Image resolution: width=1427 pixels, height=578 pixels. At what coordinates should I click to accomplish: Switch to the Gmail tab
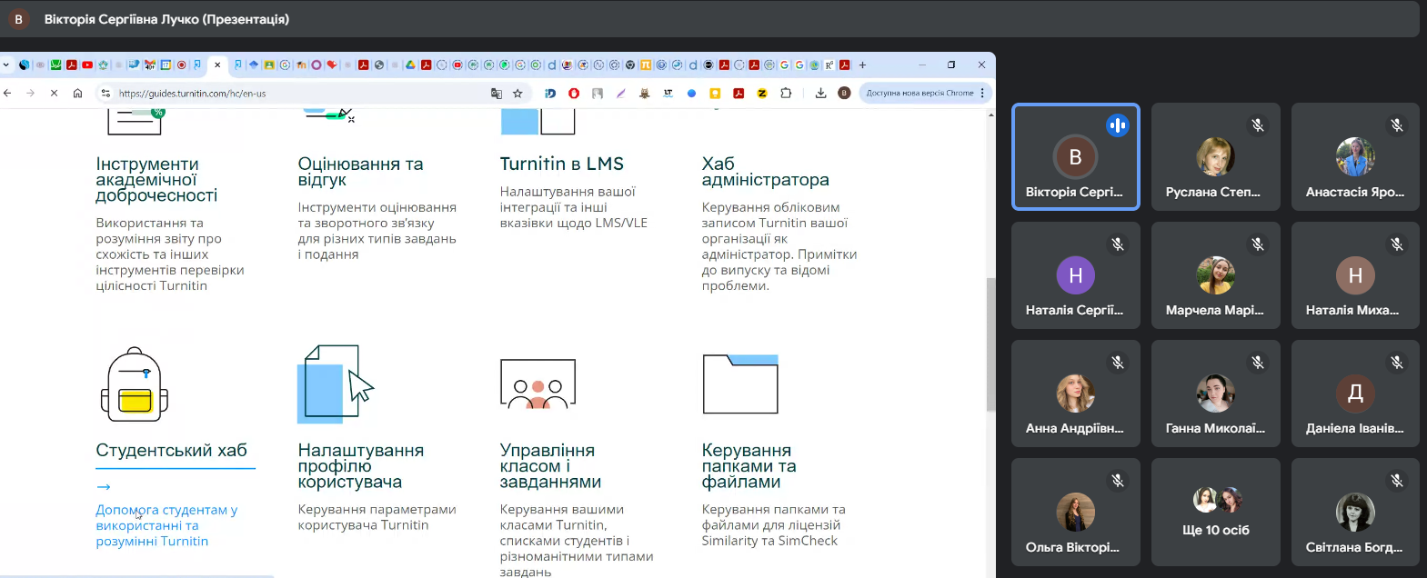[150, 65]
